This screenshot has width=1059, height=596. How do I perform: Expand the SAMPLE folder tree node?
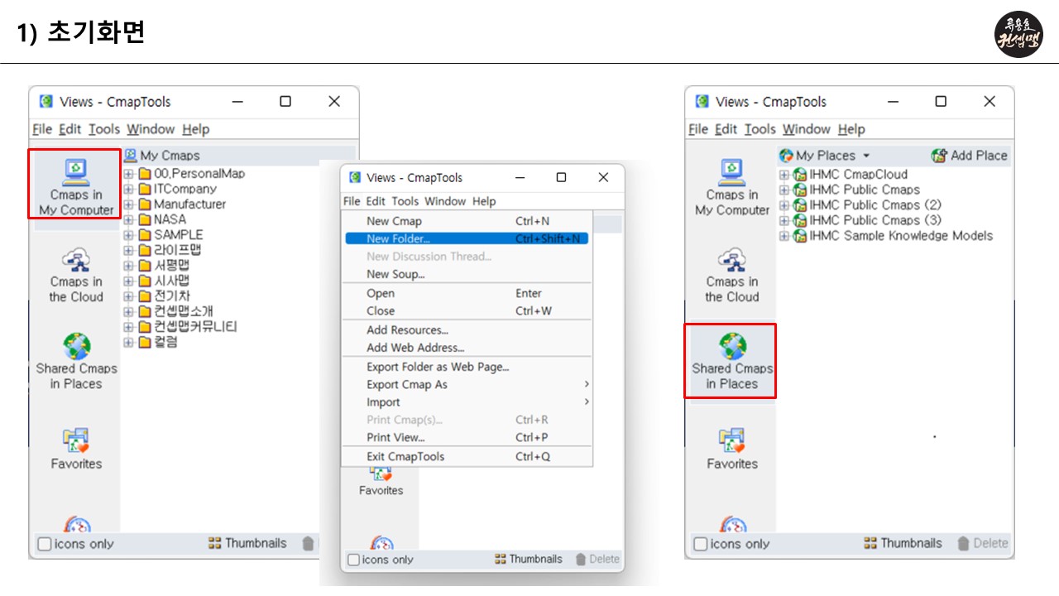click(128, 235)
